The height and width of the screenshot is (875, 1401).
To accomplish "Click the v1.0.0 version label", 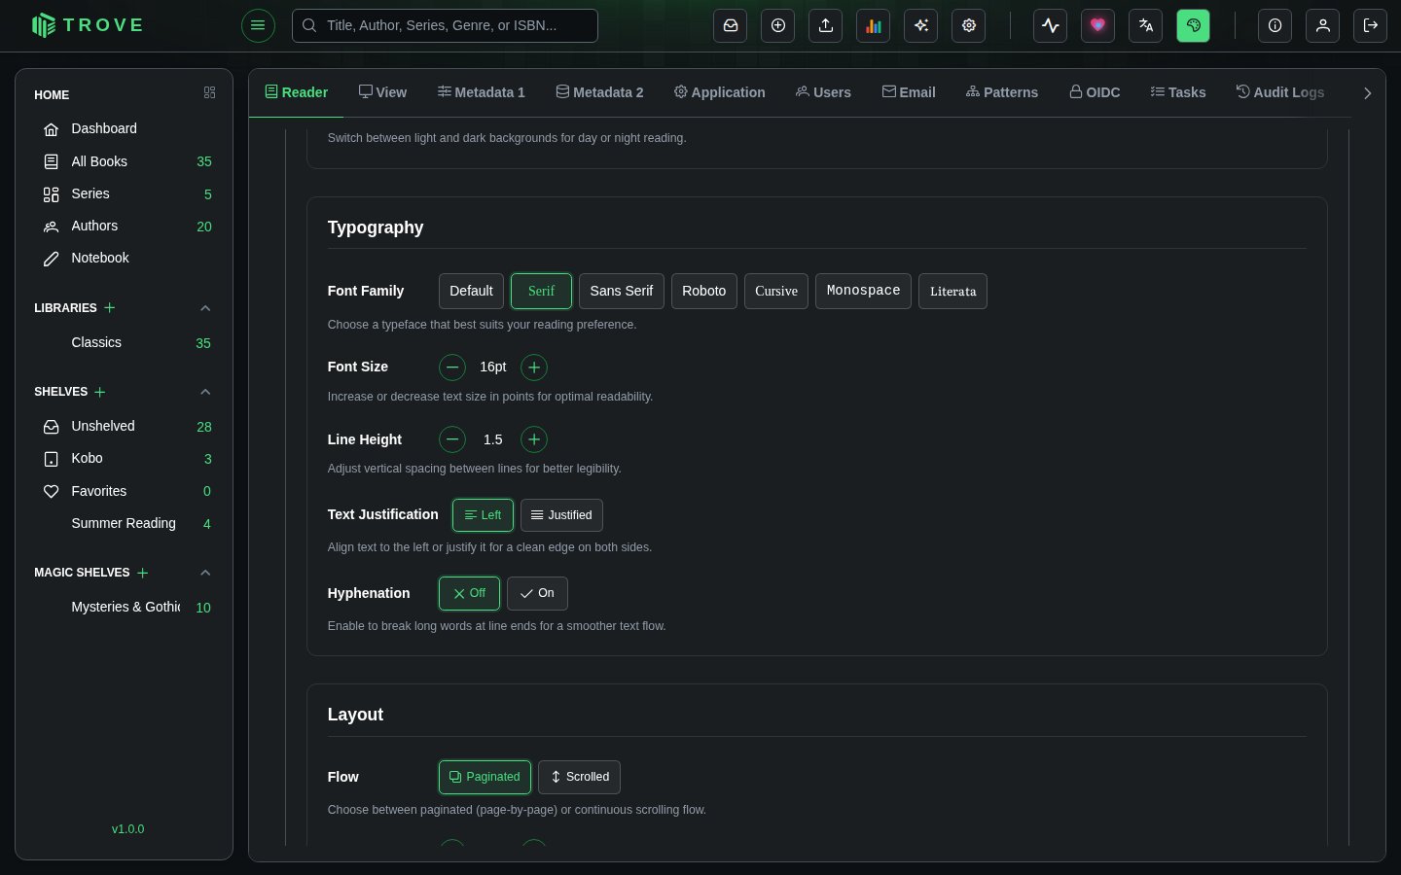I will coord(127,829).
